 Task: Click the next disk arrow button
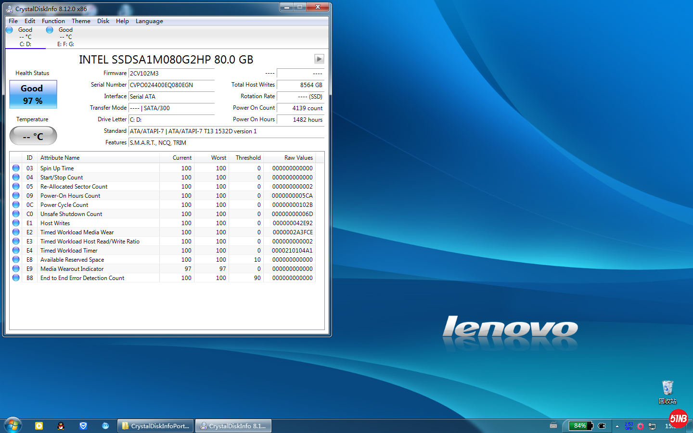[x=319, y=59]
